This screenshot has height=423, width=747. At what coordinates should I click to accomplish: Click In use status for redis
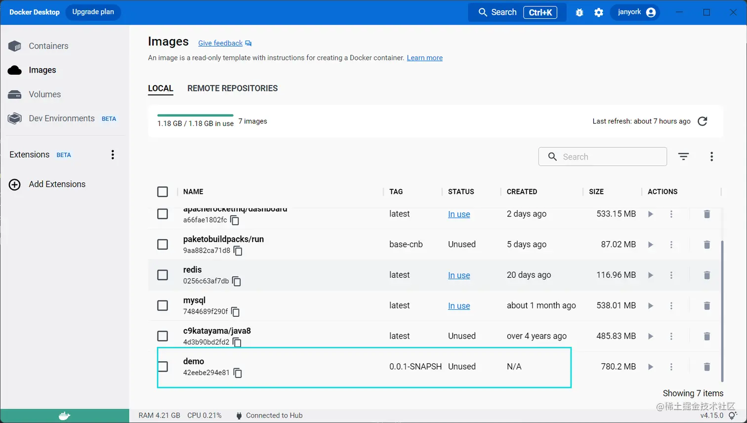(459, 275)
